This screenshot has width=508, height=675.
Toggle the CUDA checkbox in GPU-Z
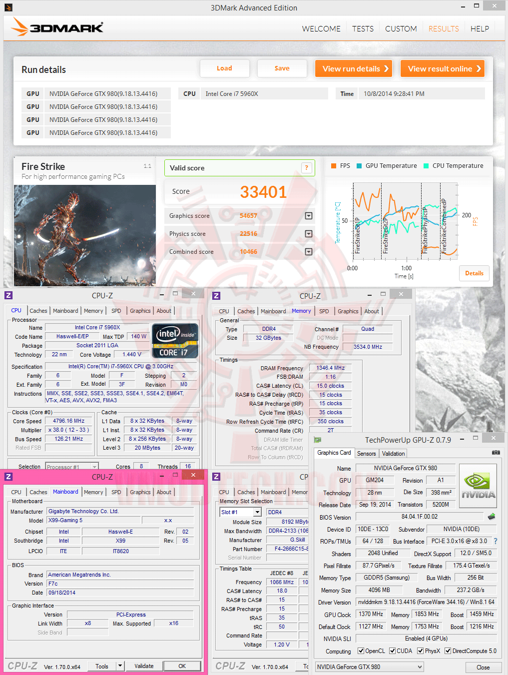pyautogui.click(x=393, y=651)
